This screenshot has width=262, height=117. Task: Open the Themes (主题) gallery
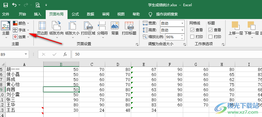click(x=6, y=30)
